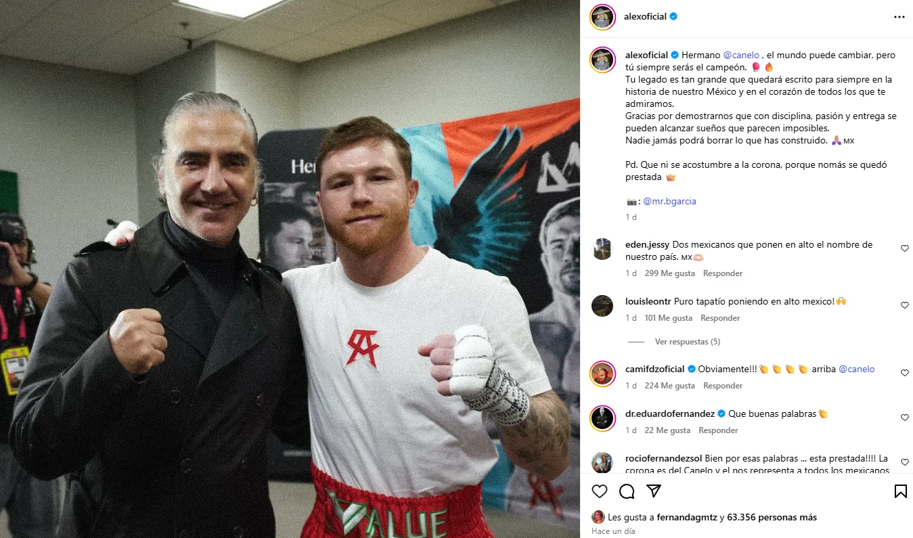Viewport: 913px width, 538px height.
Task: Like louisleontr's comment with the heart
Action: (904, 306)
